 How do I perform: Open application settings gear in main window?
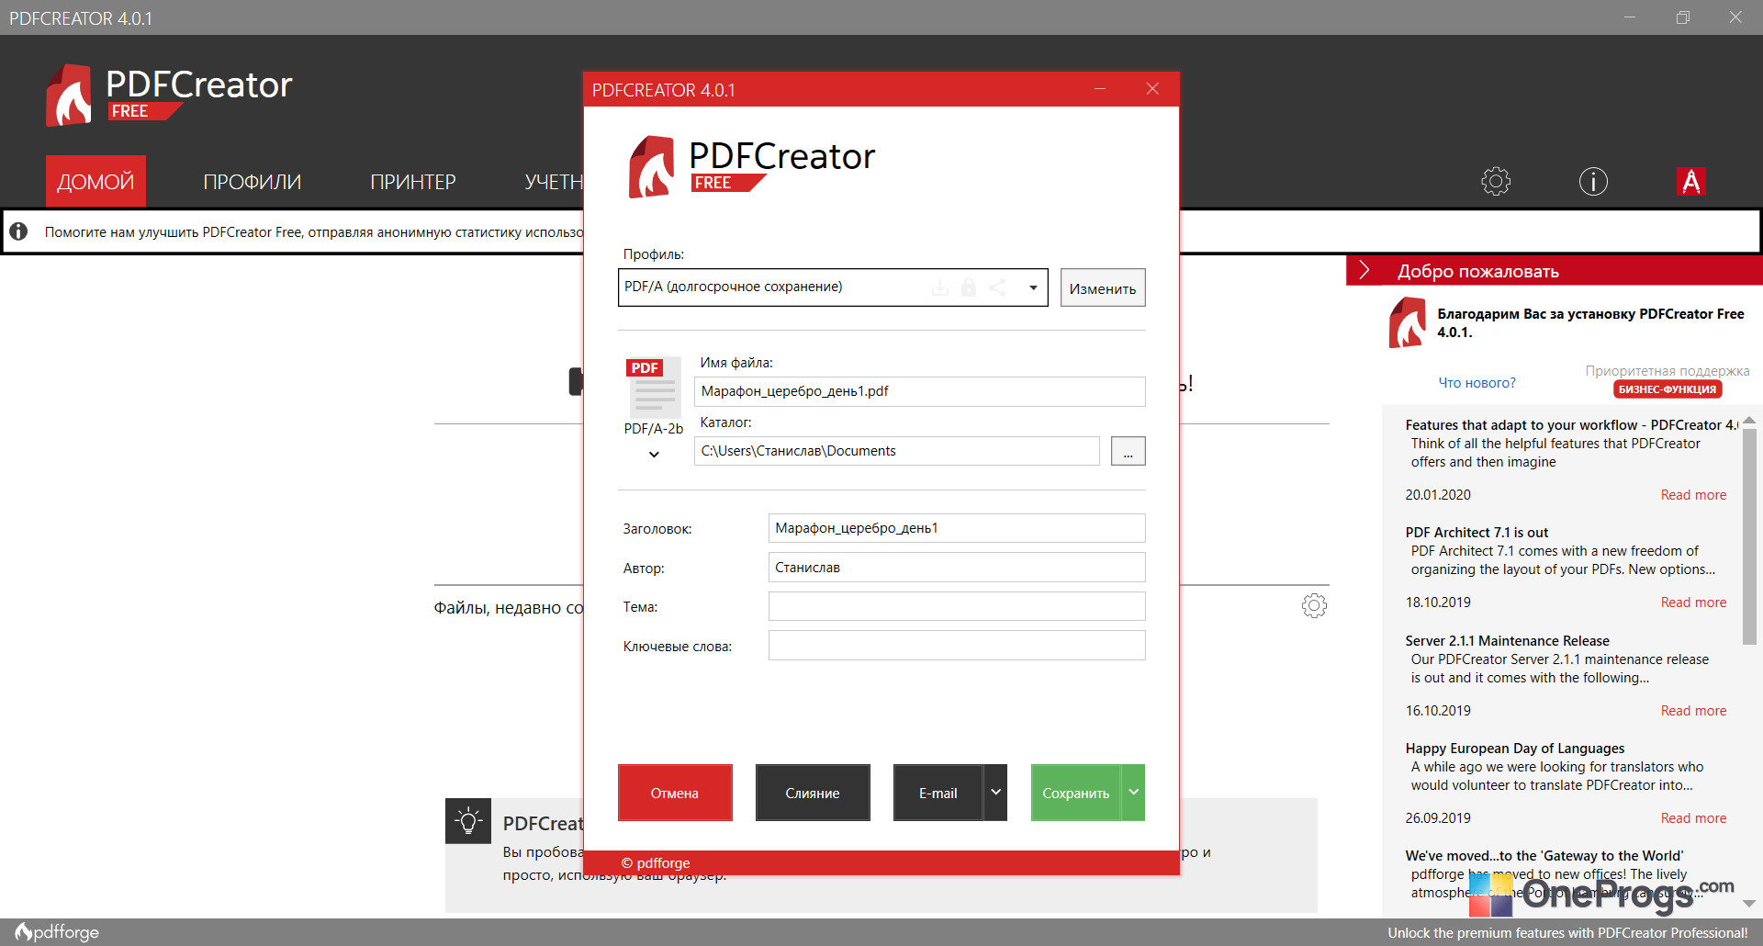click(1496, 182)
